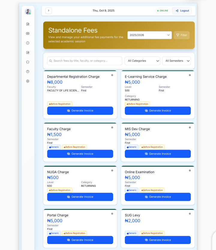Click the MIS Dev Charge title
This screenshot has width=216, height=250.
[137, 129]
